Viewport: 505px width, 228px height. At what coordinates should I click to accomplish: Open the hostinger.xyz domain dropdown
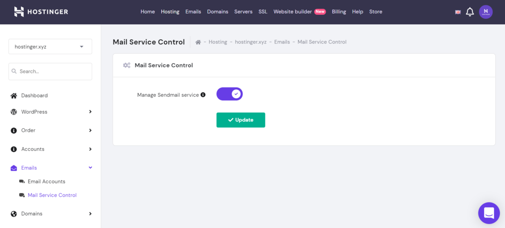coord(50,47)
